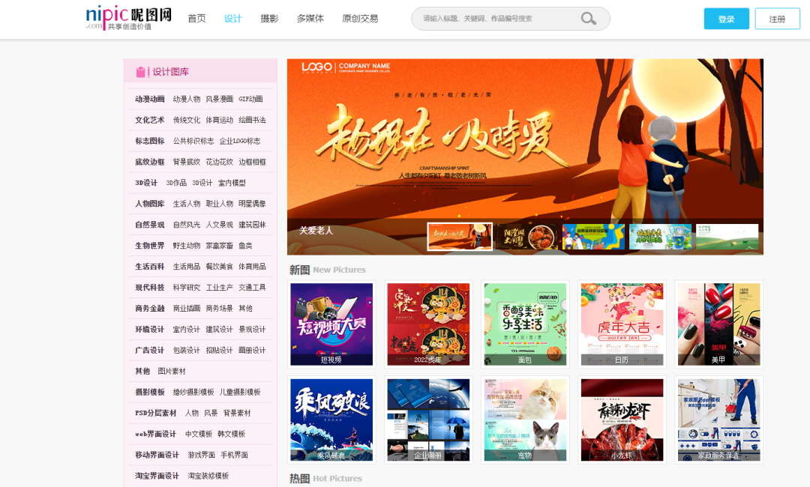Open the 多媒体 nav item
Image resolution: width=810 pixels, height=487 pixels.
tap(310, 19)
